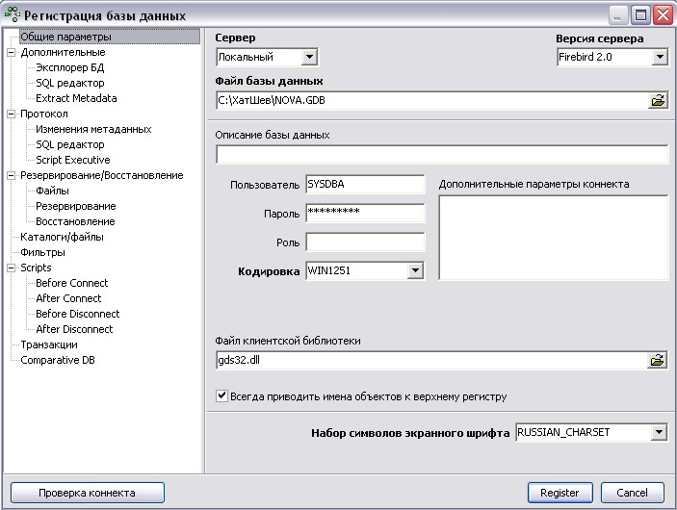
Task: Collapse the Протокол tree node
Action: tap(12, 114)
